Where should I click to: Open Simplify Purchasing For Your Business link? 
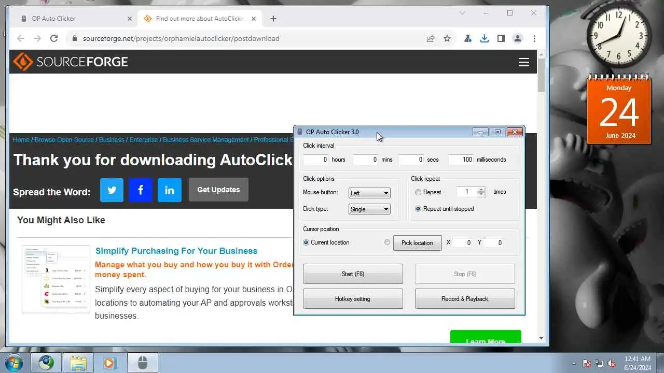tap(176, 251)
